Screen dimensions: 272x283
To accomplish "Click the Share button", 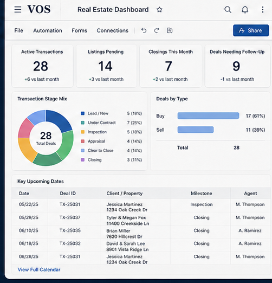I will point(251,30).
